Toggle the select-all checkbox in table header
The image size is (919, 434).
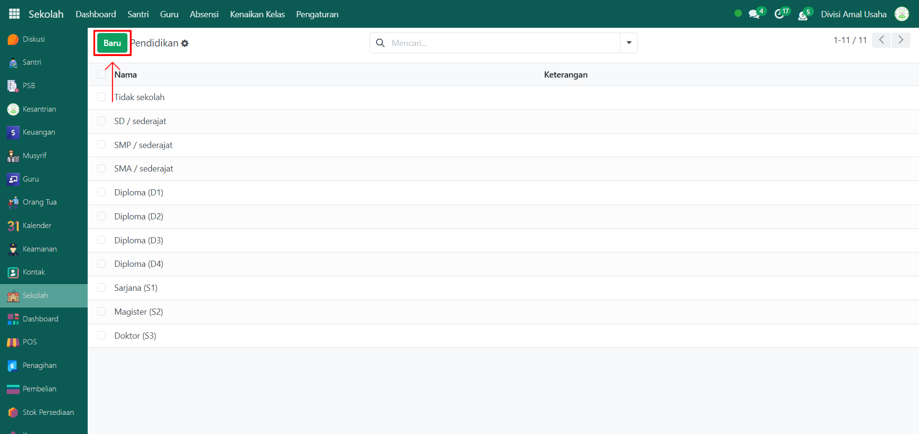click(x=101, y=74)
